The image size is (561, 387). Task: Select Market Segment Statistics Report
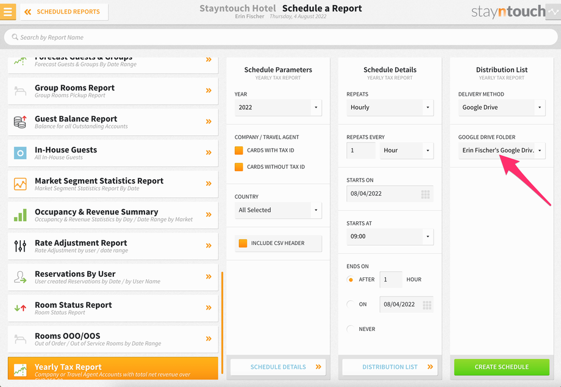(113, 184)
